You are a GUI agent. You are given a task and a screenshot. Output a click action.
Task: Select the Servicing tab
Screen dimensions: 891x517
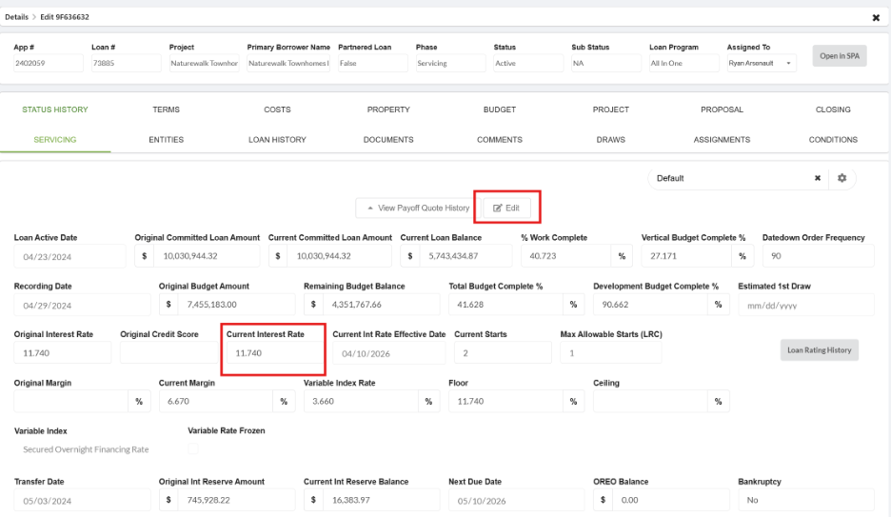pos(55,140)
